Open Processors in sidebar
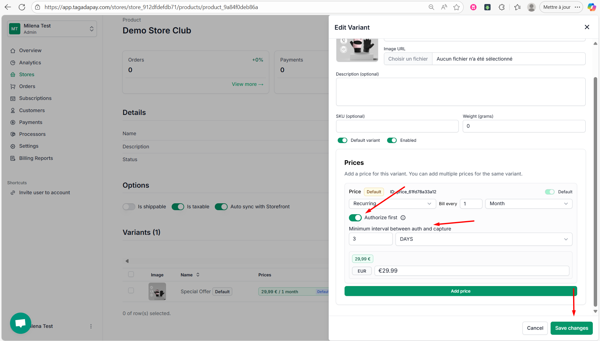This screenshot has height=341, width=600. pyautogui.click(x=32, y=134)
